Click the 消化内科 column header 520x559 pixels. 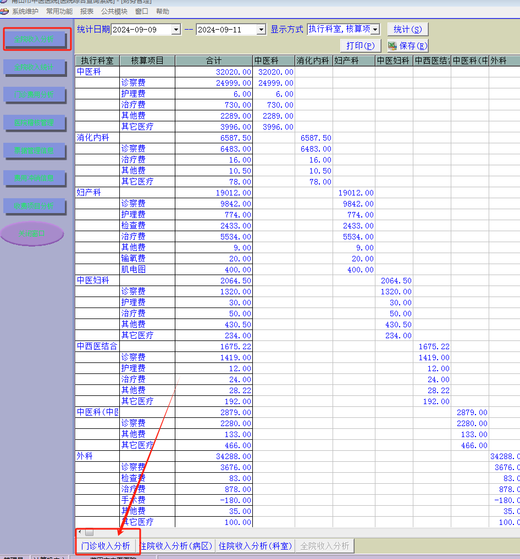[x=314, y=60]
